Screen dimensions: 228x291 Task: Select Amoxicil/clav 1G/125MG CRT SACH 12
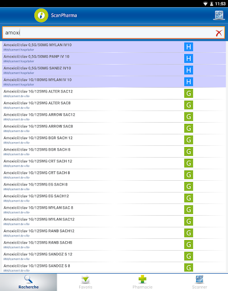click(114, 163)
